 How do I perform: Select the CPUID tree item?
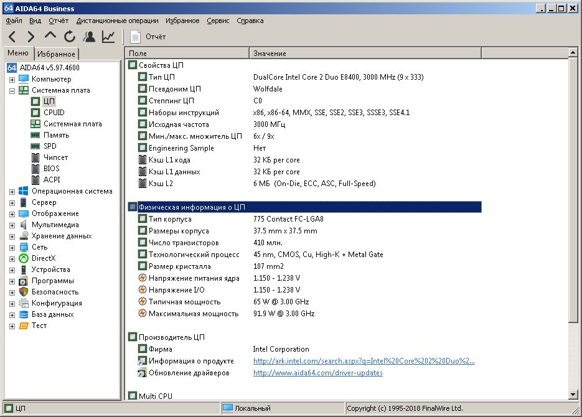54,113
